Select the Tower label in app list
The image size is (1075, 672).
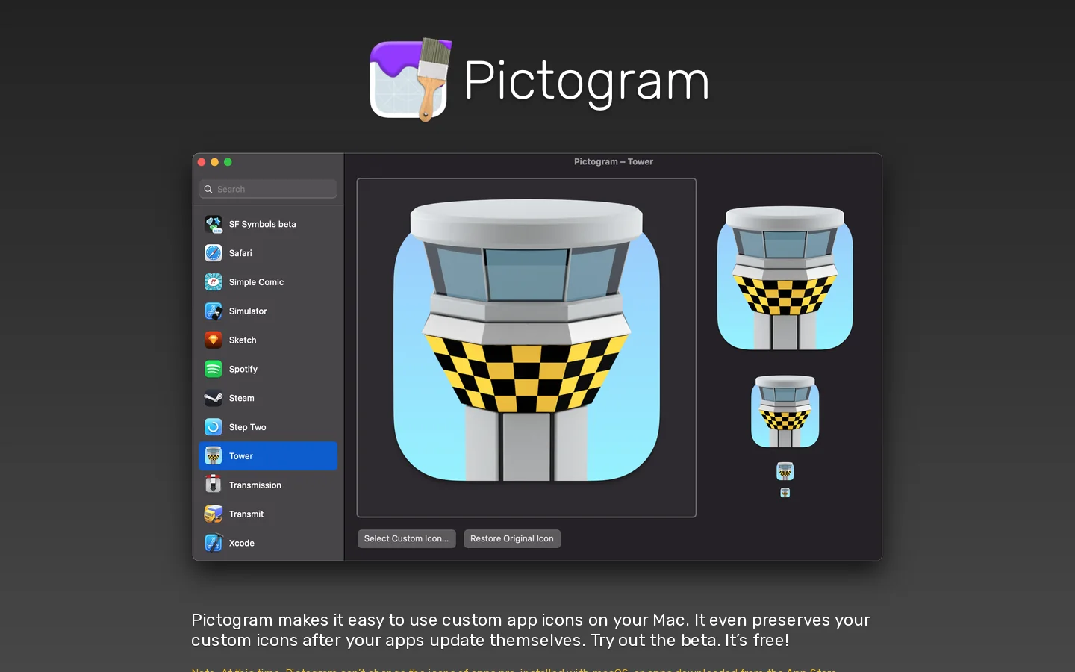tap(241, 456)
